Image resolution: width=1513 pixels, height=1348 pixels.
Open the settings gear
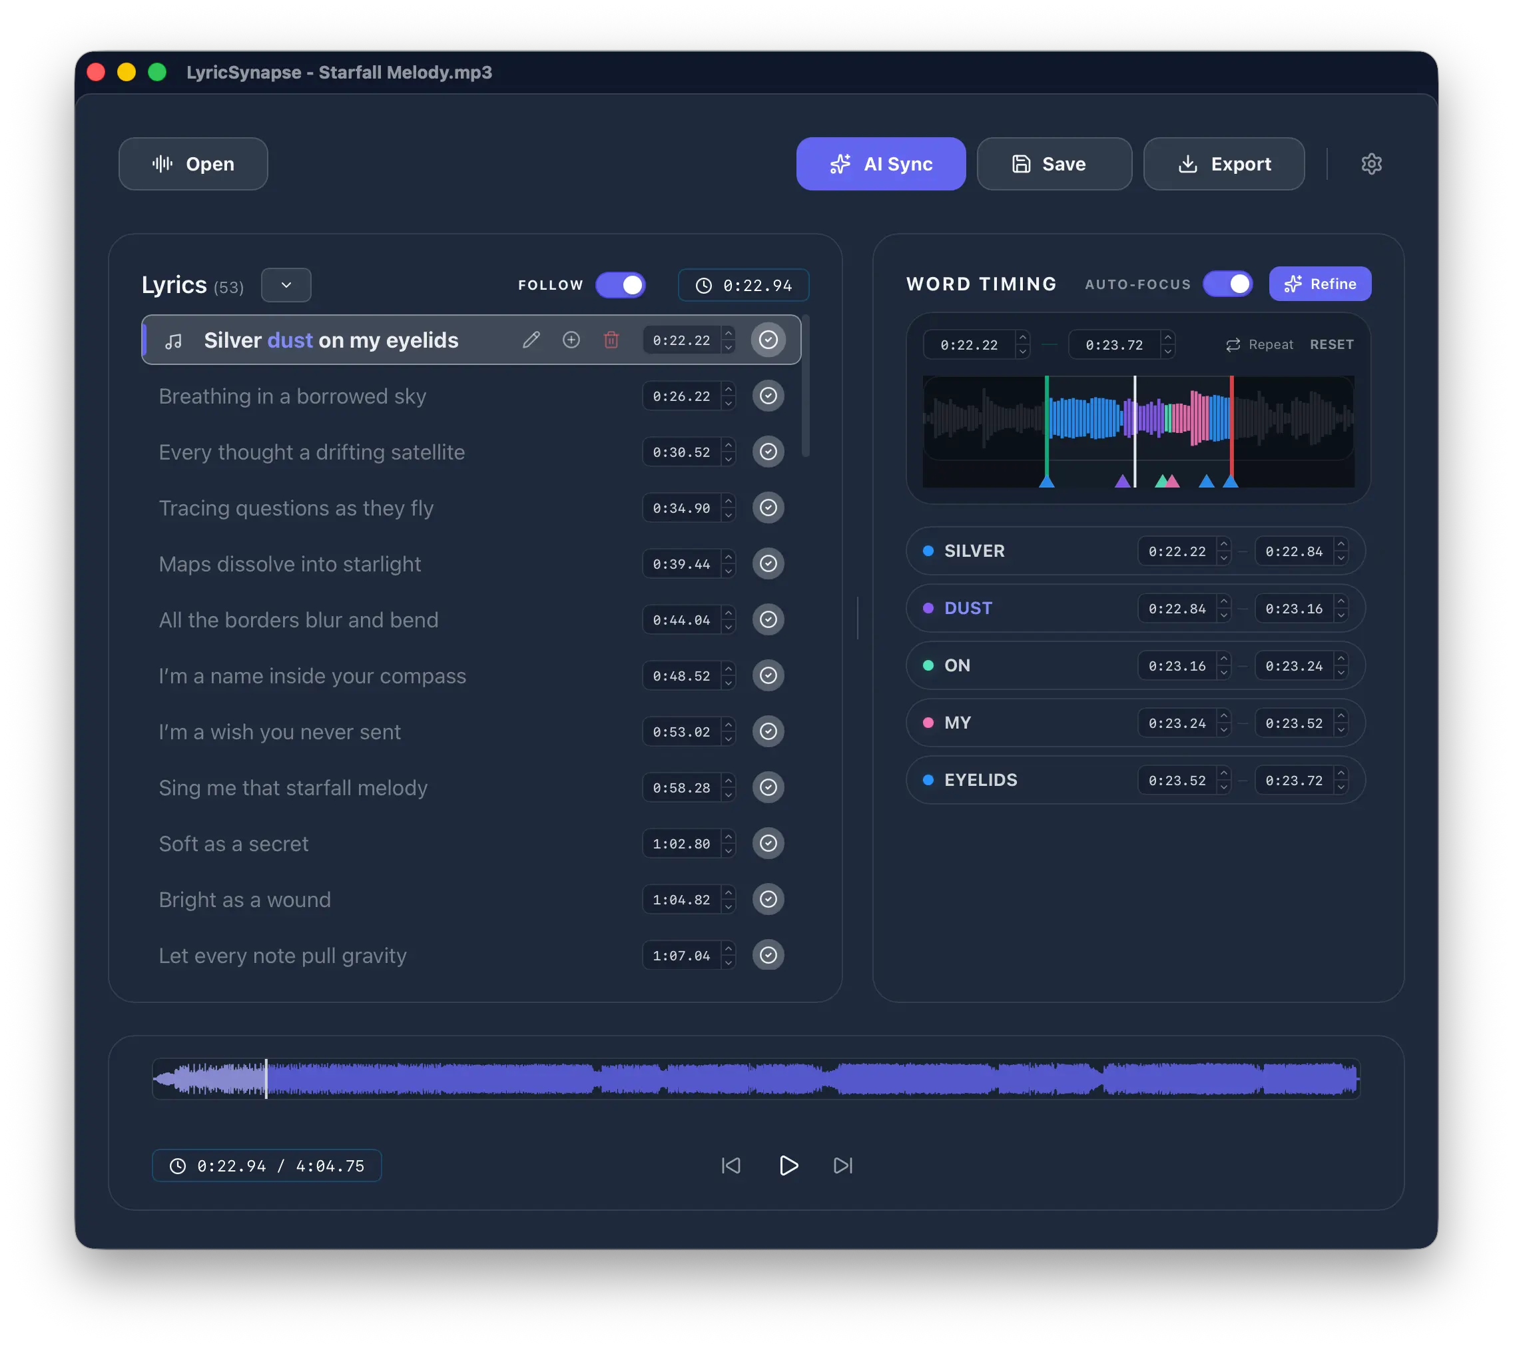(x=1370, y=164)
